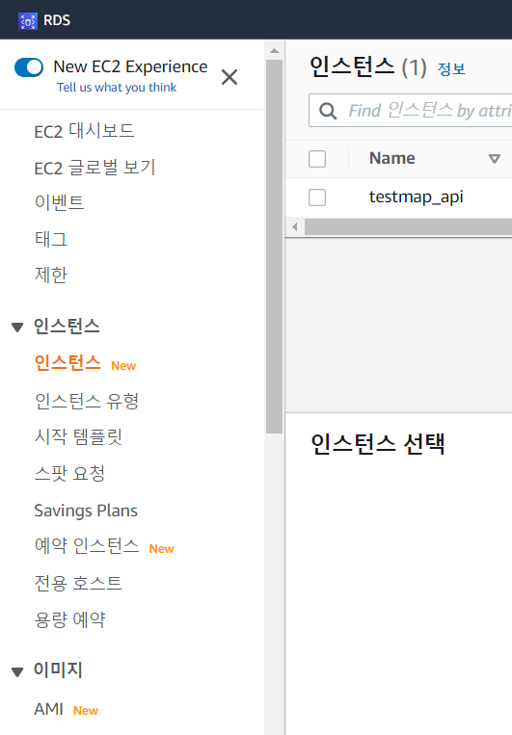Dismiss the New EC2 Experience banner

pyautogui.click(x=229, y=77)
